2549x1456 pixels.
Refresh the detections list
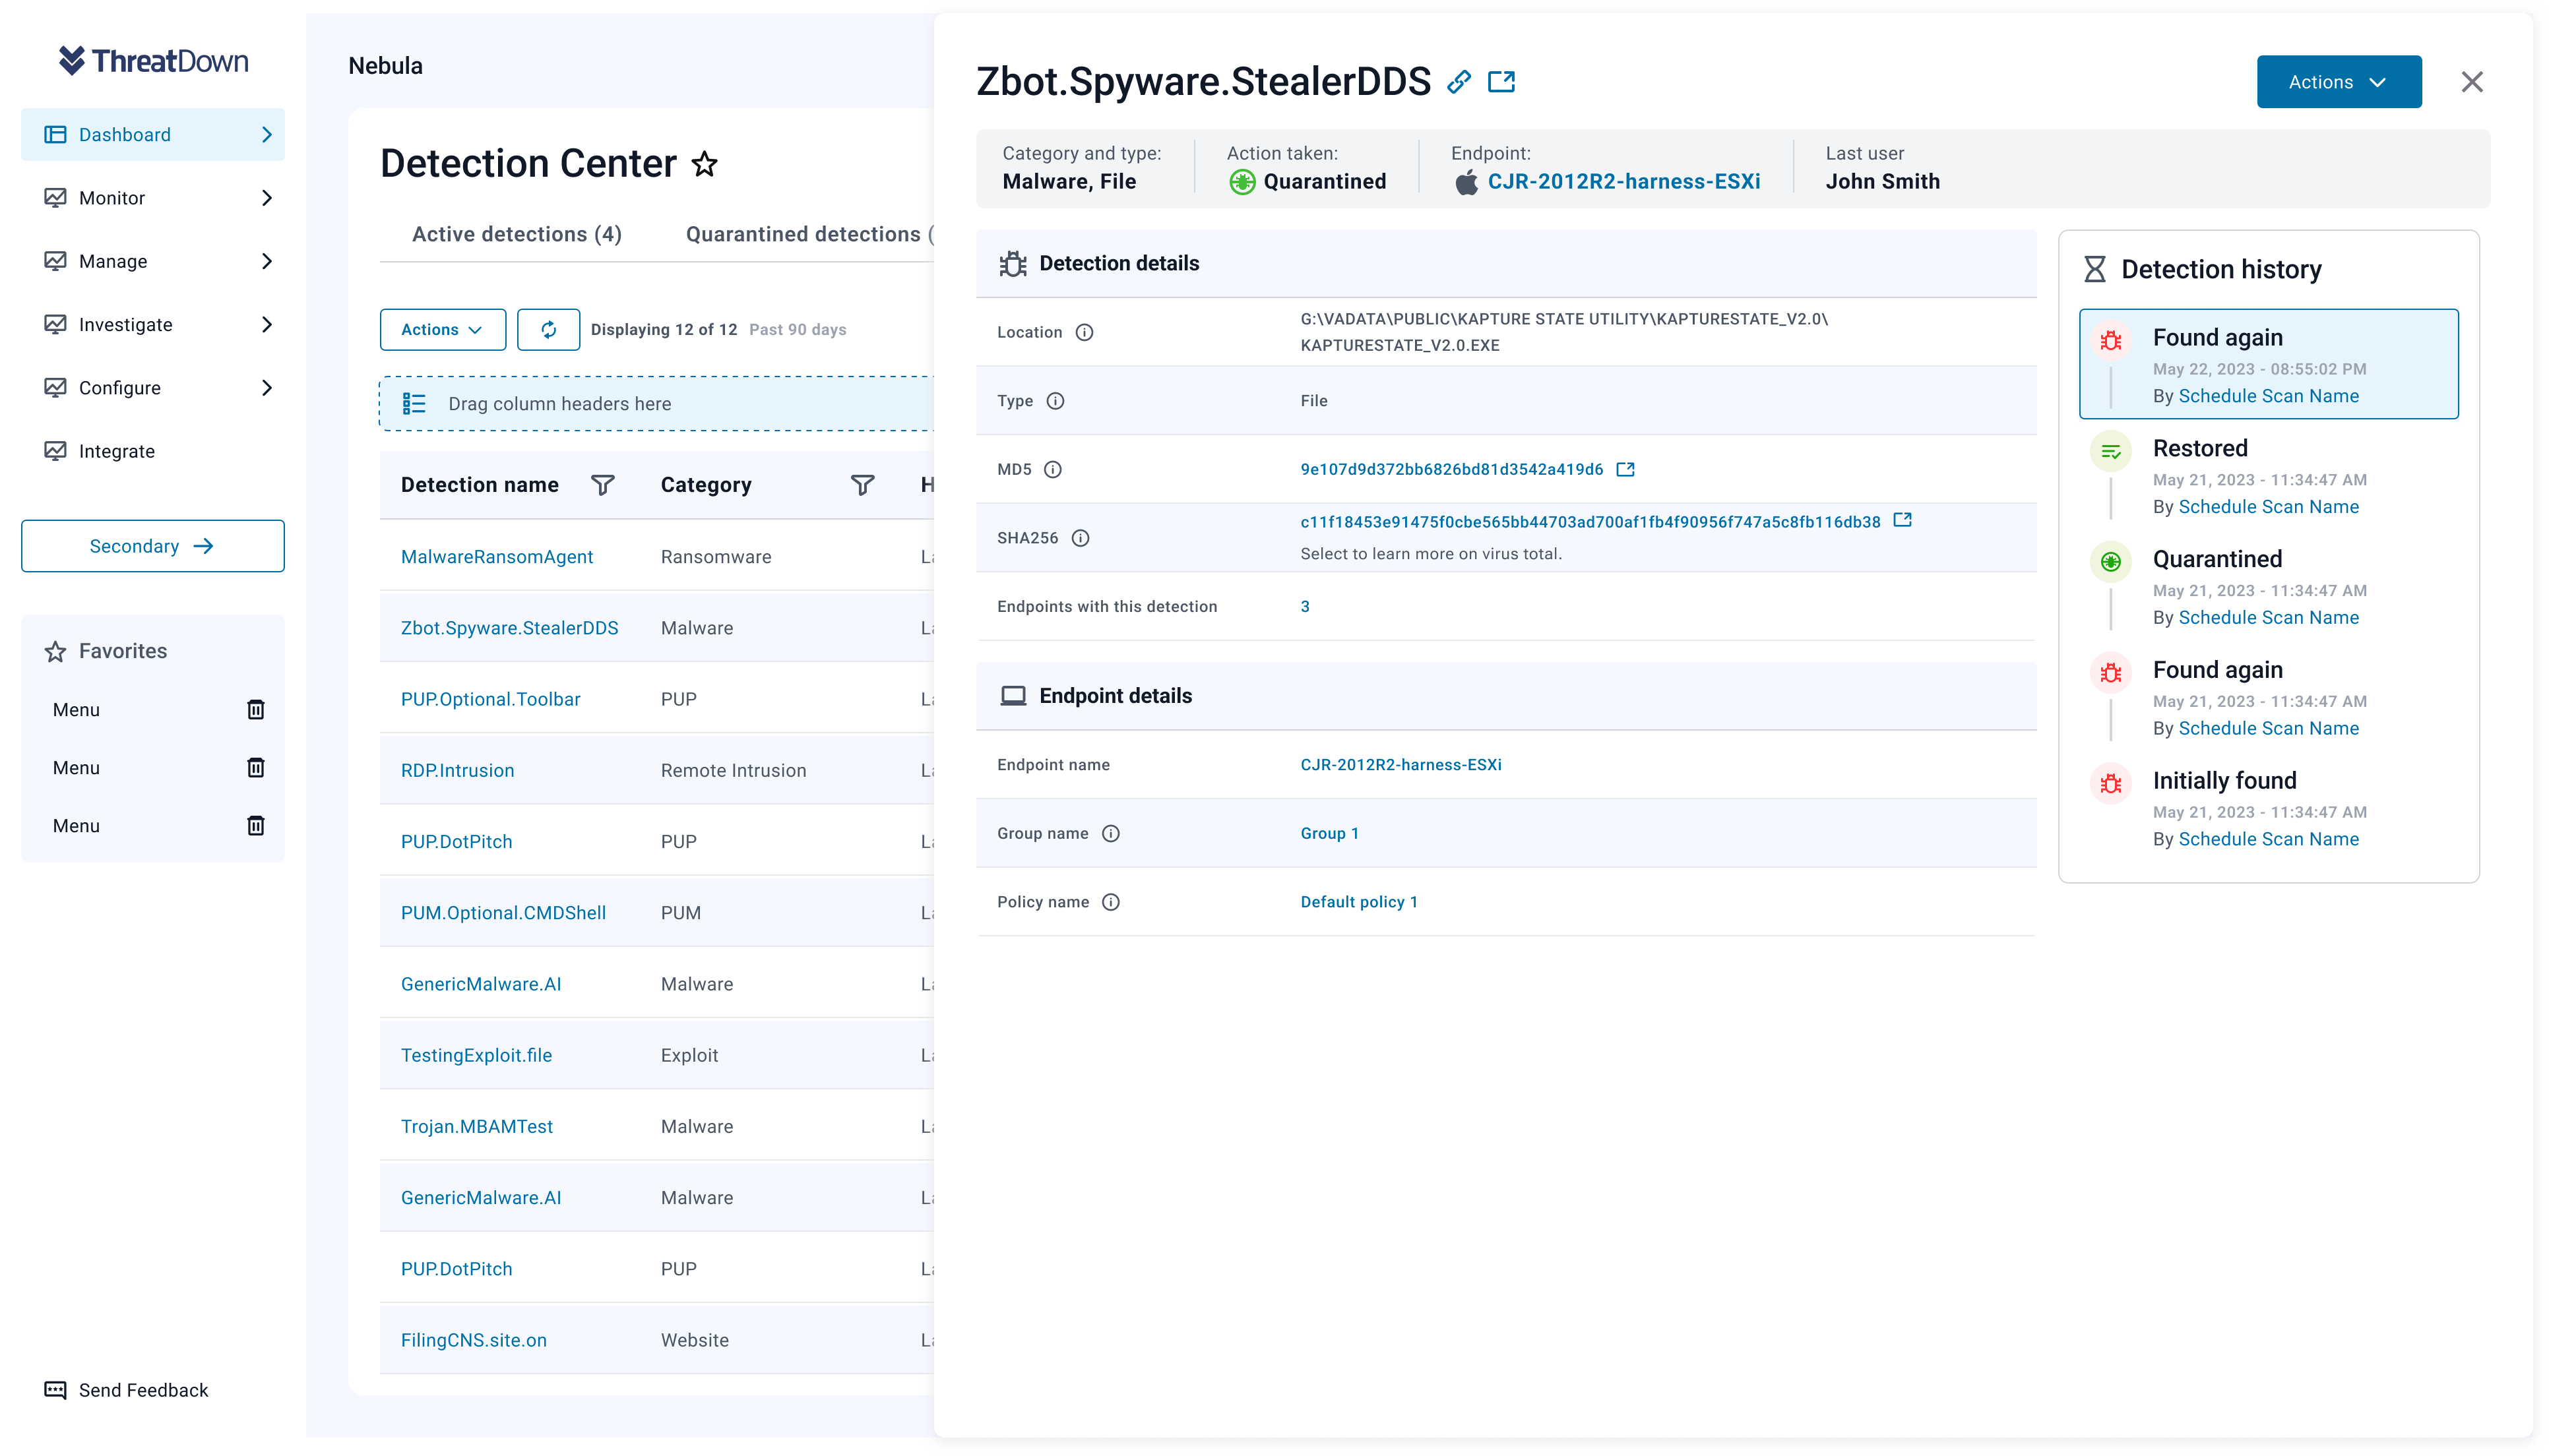(x=548, y=329)
